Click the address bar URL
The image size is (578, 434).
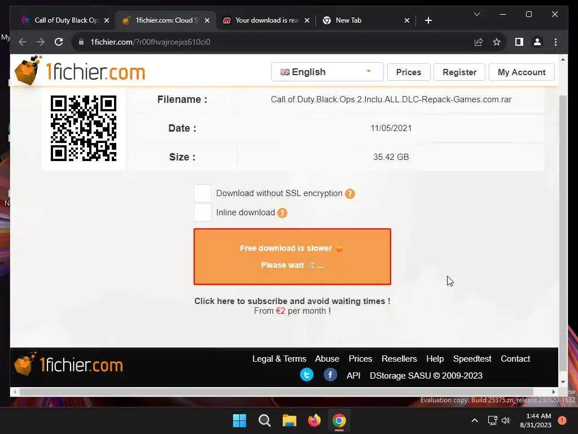pyautogui.click(x=150, y=42)
